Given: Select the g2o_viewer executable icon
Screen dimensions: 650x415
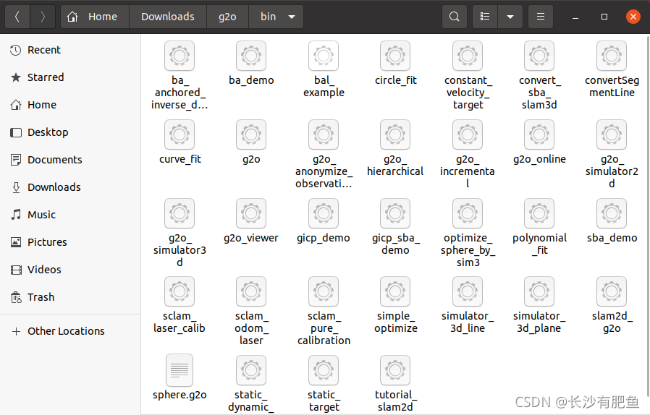Looking at the screenshot, I should [251, 213].
